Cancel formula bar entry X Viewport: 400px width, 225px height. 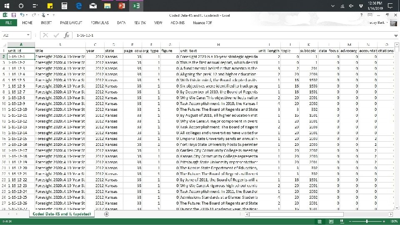pyautogui.click(x=45, y=35)
